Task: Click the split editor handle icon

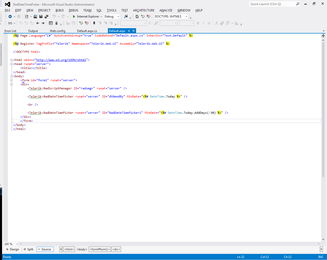Action: [323, 36]
